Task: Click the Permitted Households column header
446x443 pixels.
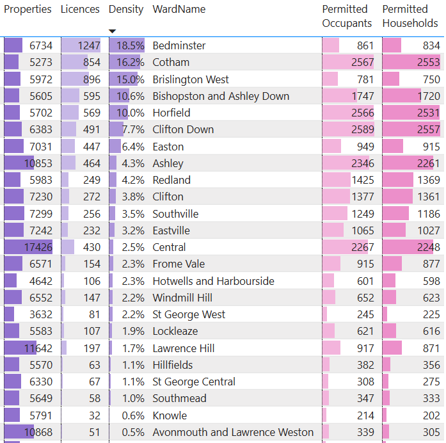Action: [410, 16]
